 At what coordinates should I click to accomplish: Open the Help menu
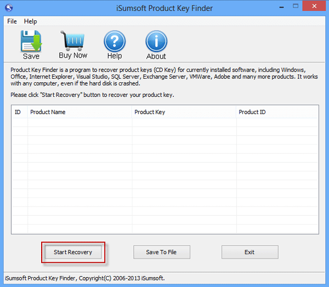tap(30, 21)
